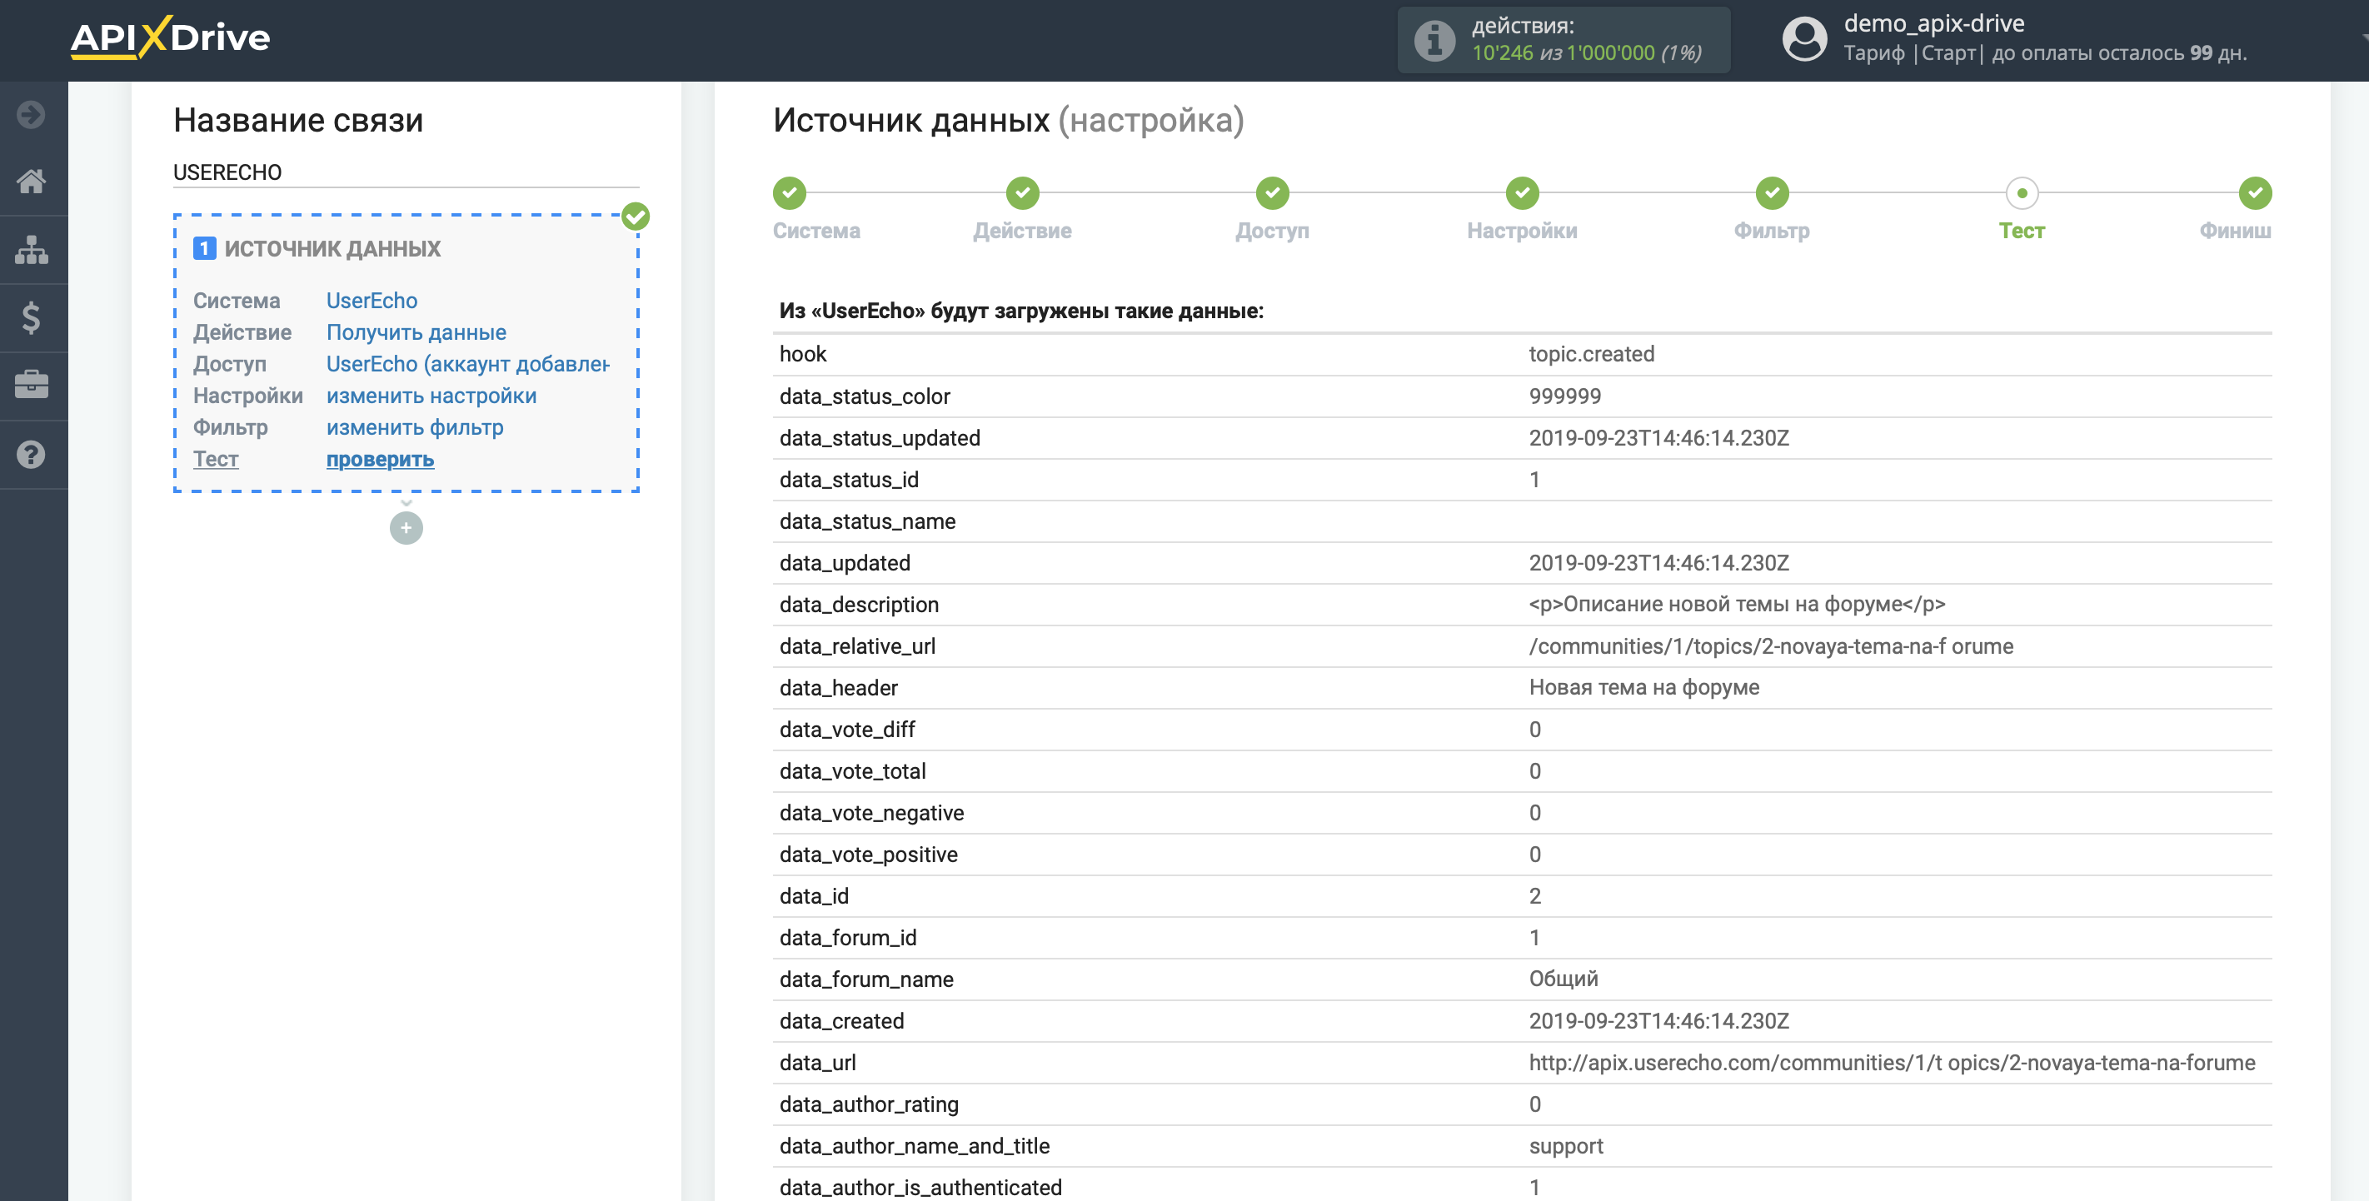Click the data_vote_negative field name

pos(872,813)
